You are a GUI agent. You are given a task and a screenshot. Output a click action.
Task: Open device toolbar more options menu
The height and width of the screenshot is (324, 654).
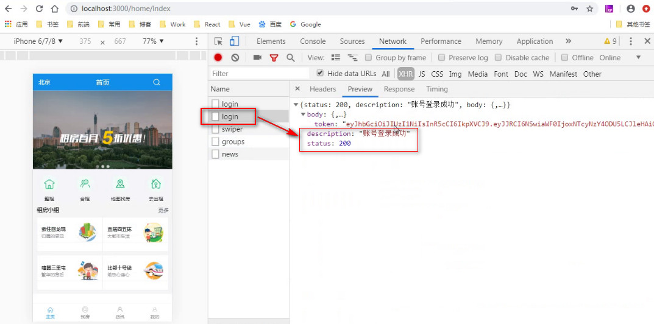point(197,41)
